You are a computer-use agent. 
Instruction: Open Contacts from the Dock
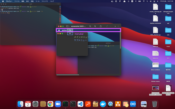point(43,104)
